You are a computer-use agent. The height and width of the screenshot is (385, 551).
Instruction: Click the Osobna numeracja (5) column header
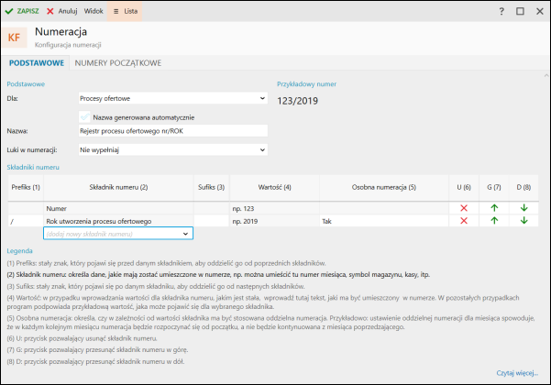coord(384,188)
